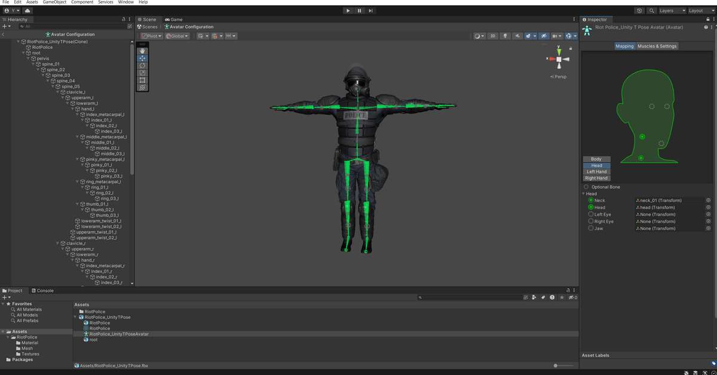
Task: Collapse the clavicle_l node in Hierarchy
Action: pyautogui.click(x=59, y=92)
